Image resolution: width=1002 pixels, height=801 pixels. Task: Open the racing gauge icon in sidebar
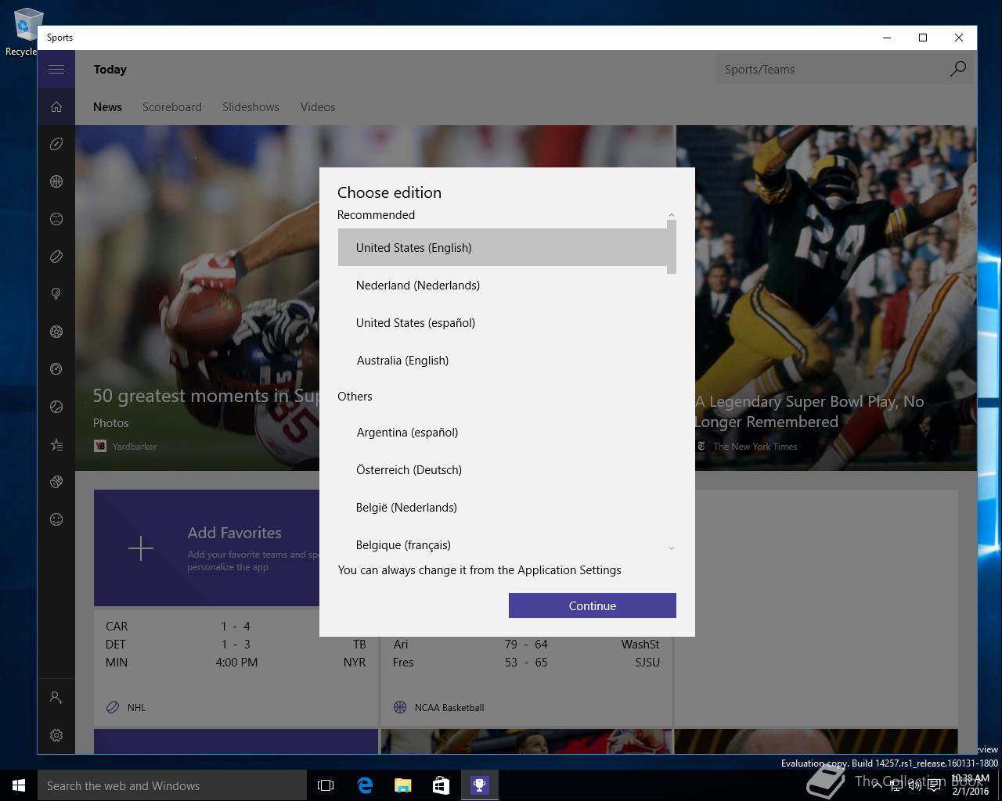point(56,369)
